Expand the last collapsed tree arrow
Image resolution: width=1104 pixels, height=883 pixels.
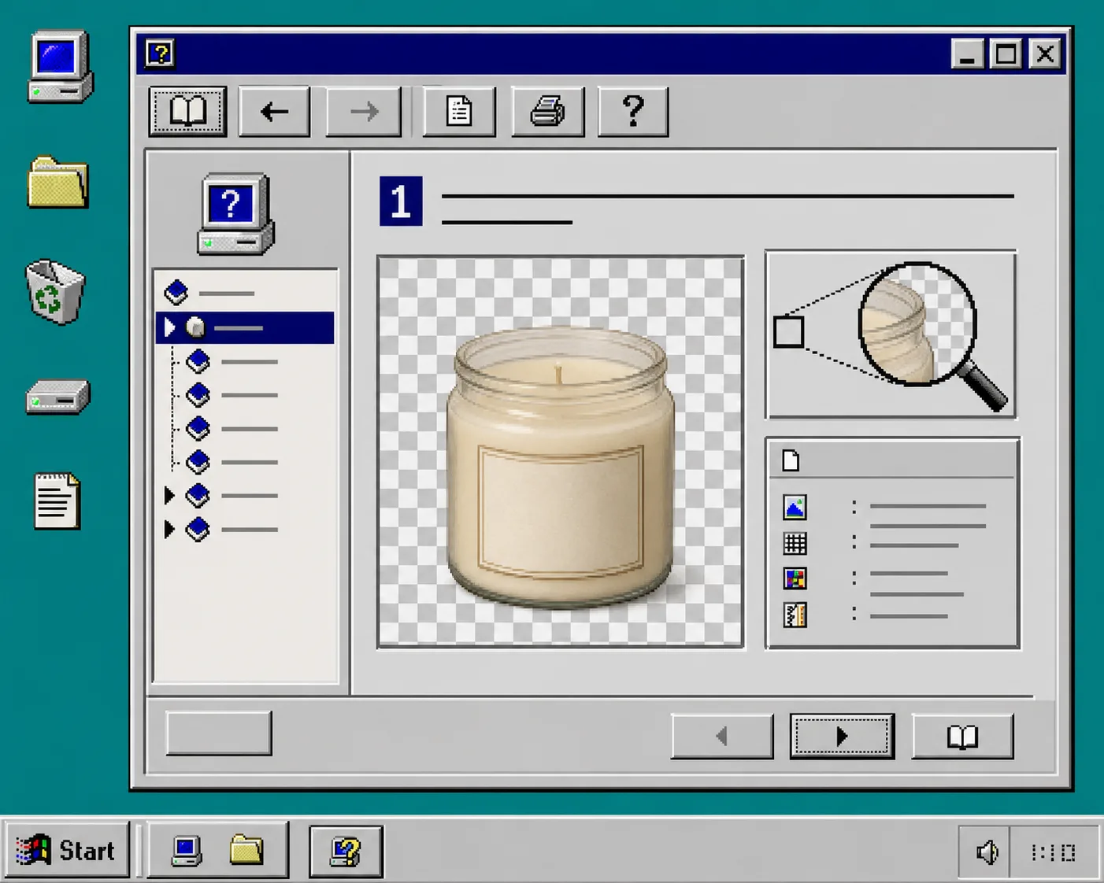[169, 529]
